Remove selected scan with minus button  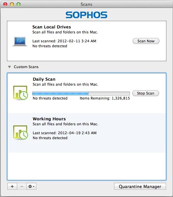pyautogui.click(x=22, y=186)
